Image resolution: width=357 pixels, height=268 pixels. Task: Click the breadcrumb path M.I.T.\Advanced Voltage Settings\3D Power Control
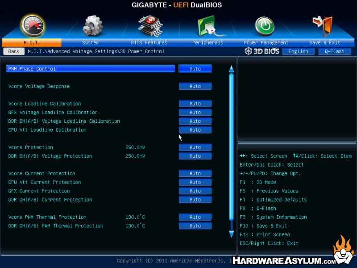point(96,51)
